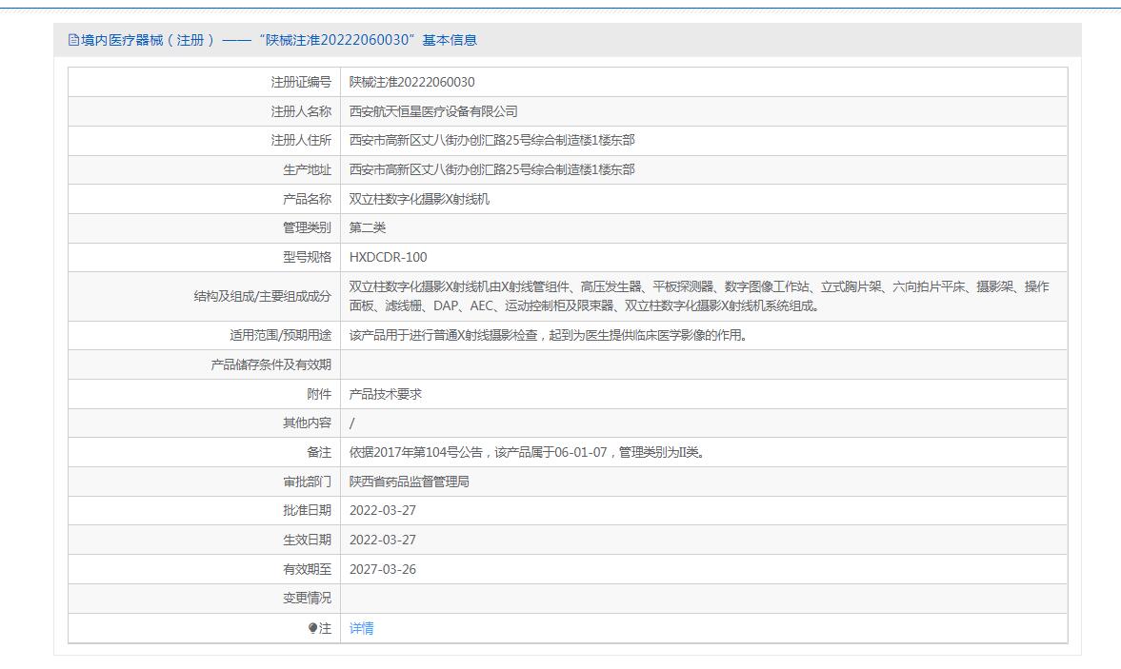Click the attachment value 产品技术要求
This screenshot has height=669, width=1121.
(385, 394)
